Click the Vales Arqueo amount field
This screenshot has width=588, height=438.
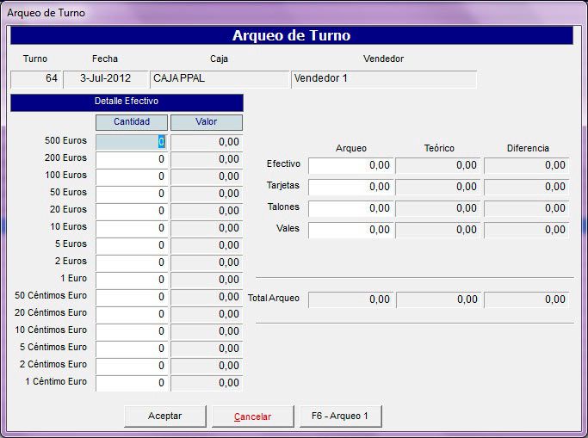pyautogui.click(x=351, y=230)
